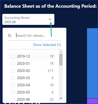98x104 pixels.
Task: Click the Balance Sheet title heading
Action: pyautogui.click(x=51, y=6)
